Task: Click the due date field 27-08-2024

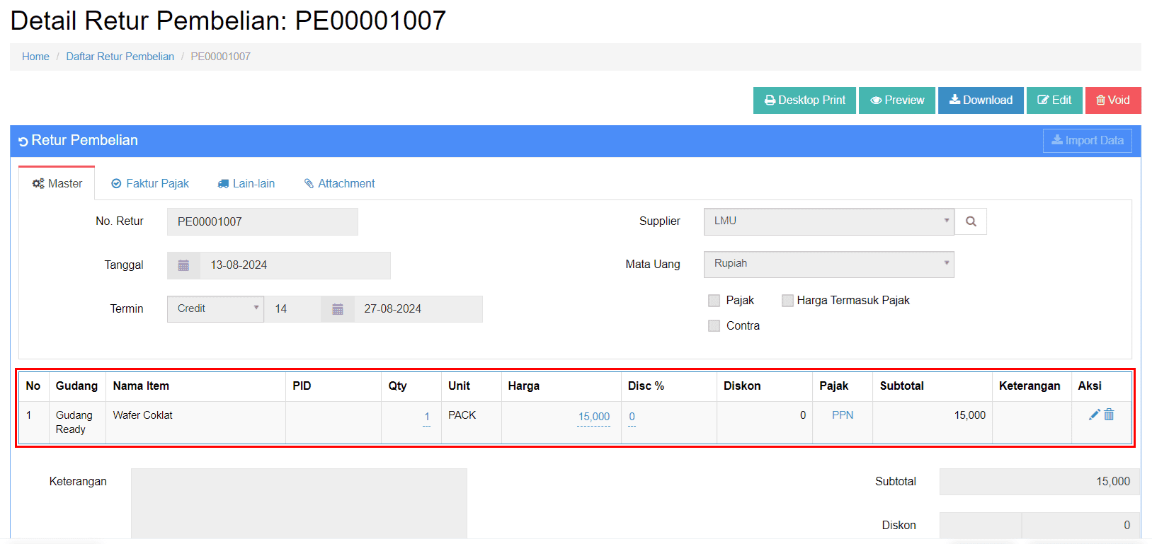Action: [418, 309]
